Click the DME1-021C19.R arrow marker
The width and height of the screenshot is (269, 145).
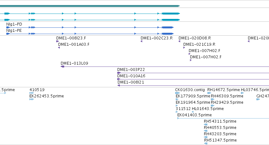tap(184, 48)
